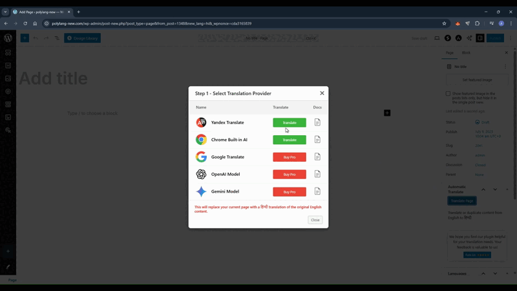Open No title page actions menu
517x291 pixels.
tap(505, 67)
